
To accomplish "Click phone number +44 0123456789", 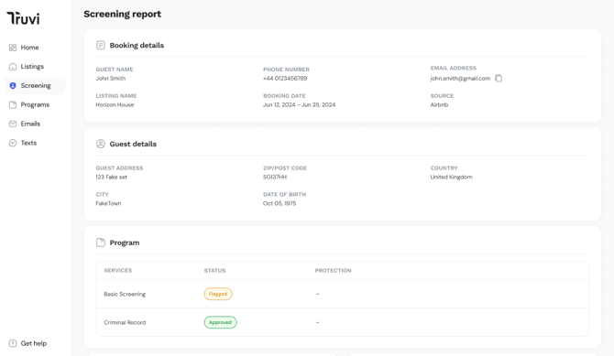I will (285, 78).
